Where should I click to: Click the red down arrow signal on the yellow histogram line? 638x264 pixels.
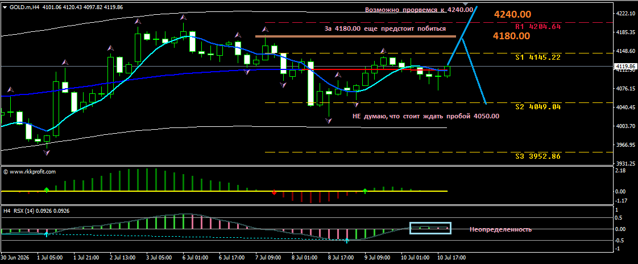tap(274, 192)
